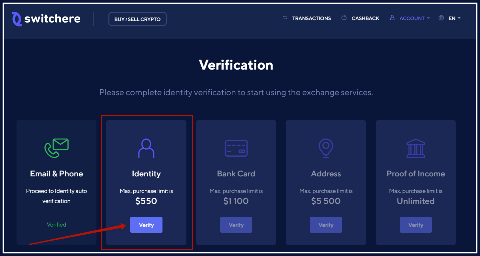This screenshot has width=480, height=256.
Task: Click Verify in the Identity card
Action: coord(146,225)
